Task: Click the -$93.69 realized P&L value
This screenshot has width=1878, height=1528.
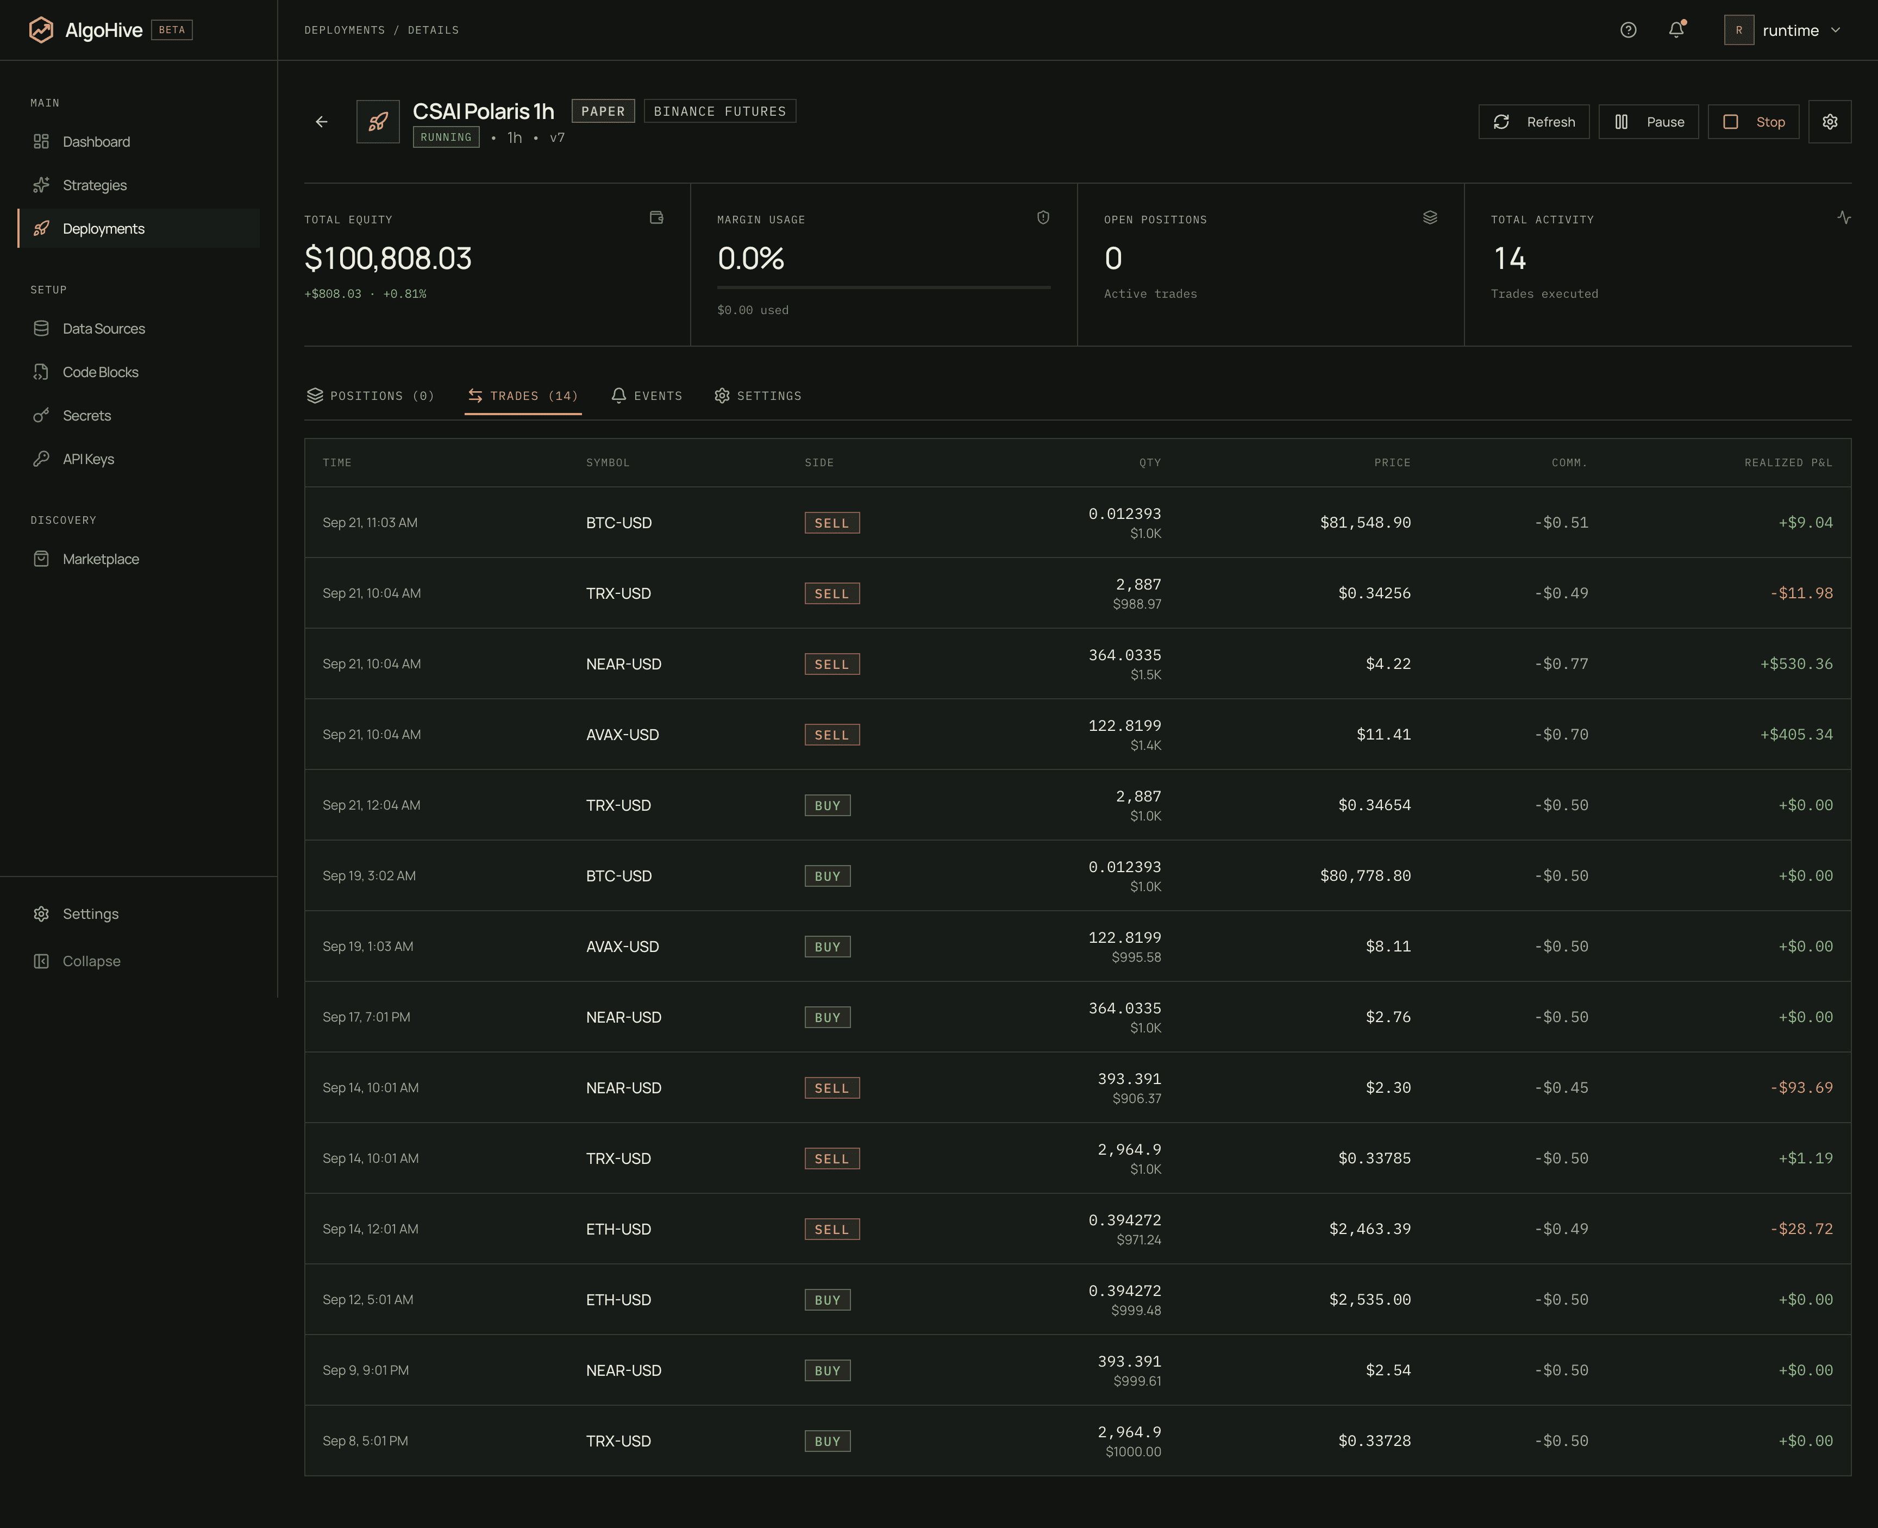Action: (1801, 1088)
